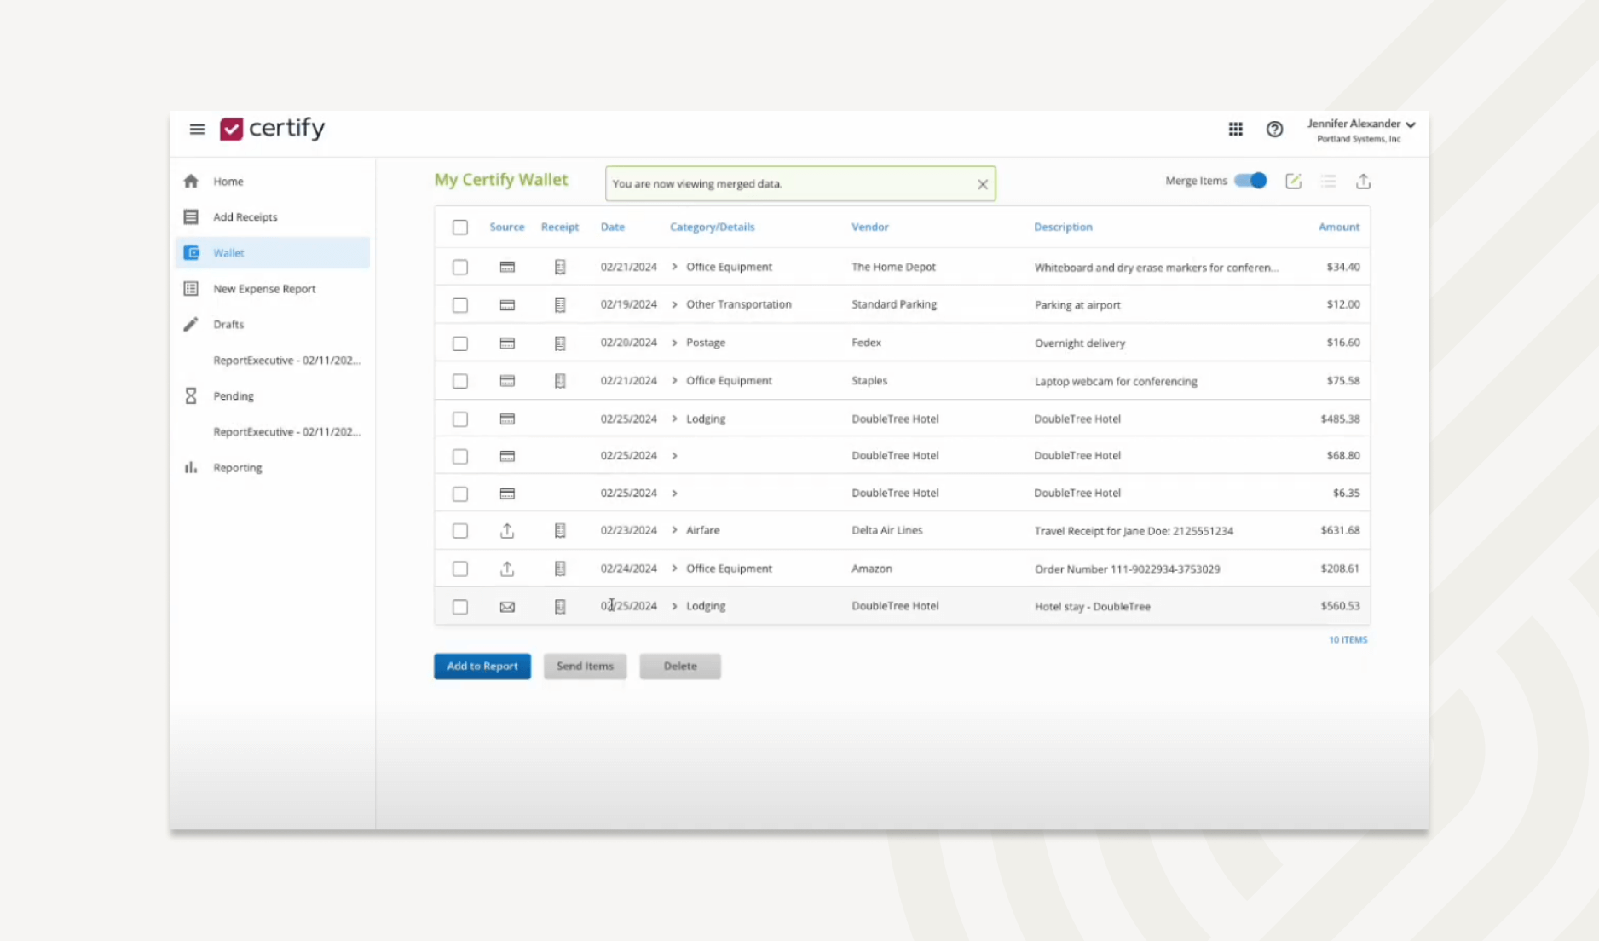
Task: Open receipt icon for The Home Depot row
Action: [560, 268]
